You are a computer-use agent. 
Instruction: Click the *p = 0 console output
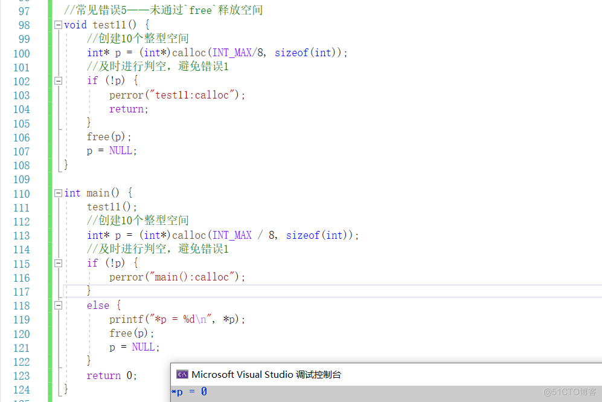(189, 392)
